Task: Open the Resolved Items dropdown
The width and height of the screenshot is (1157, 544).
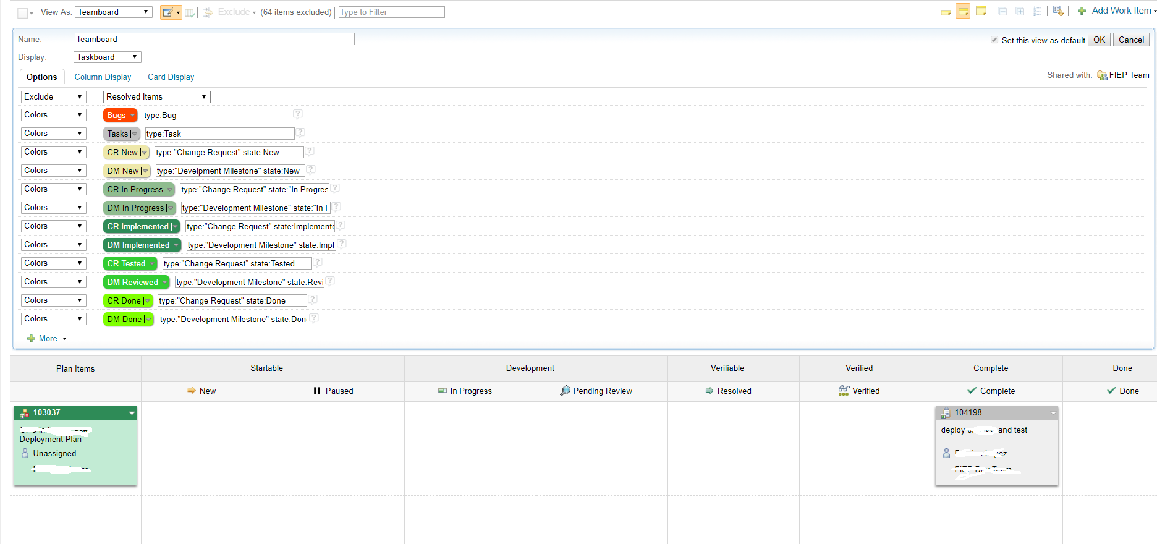Action: [x=156, y=97]
